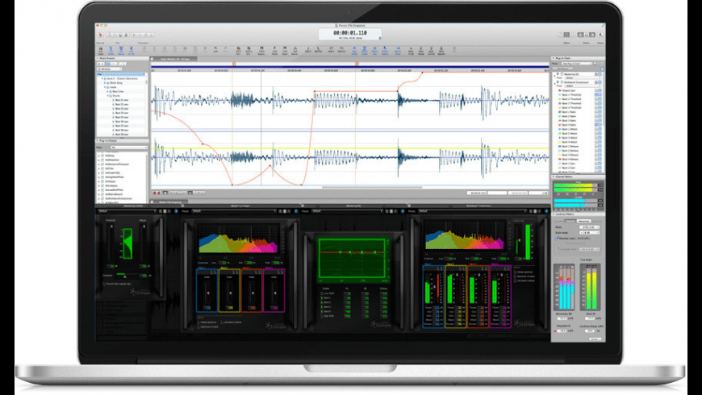This screenshot has height=395, width=702.
Task: Select AUDelay in Plug-In Chooser
Action: (x=110, y=156)
